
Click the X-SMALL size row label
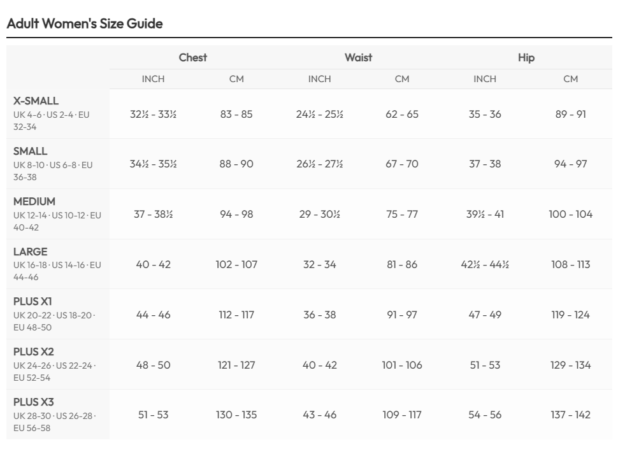pyautogui.click(x=36, y=101)
